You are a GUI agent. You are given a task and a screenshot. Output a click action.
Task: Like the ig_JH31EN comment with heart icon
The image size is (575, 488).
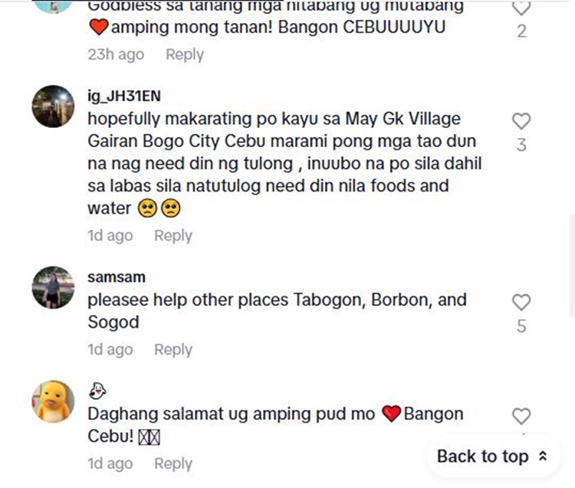[521, 121]
